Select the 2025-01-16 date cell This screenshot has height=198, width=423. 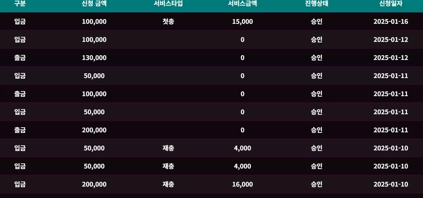(x=391, y=22)
